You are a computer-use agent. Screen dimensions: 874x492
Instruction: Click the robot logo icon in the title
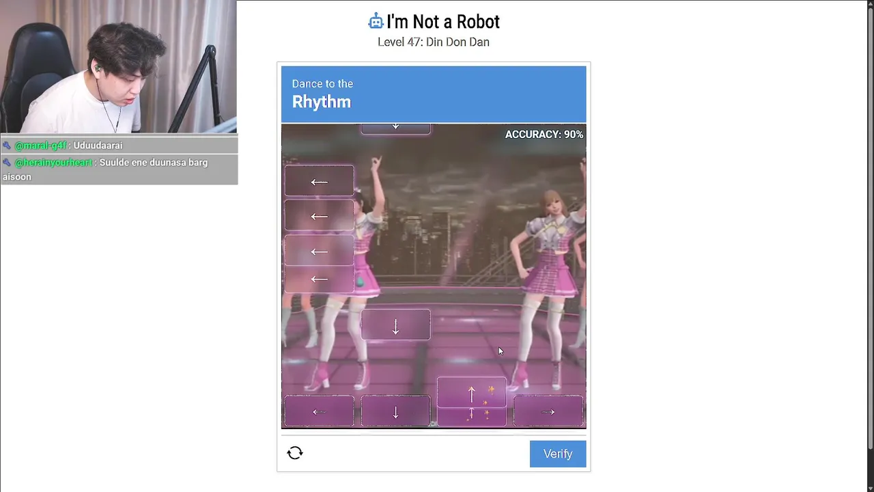point(376,22)
